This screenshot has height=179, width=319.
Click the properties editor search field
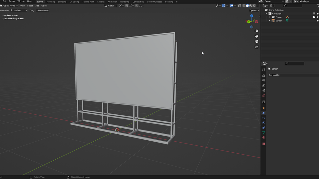(x=295, y=63)
